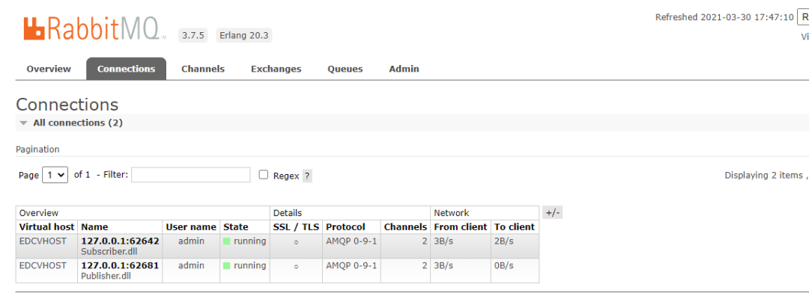This screenshot has width=809, height=293.
Task: Click SSL/TLS circle in the Publisher row
Action: pyautogui.click(x=296, y=267)
